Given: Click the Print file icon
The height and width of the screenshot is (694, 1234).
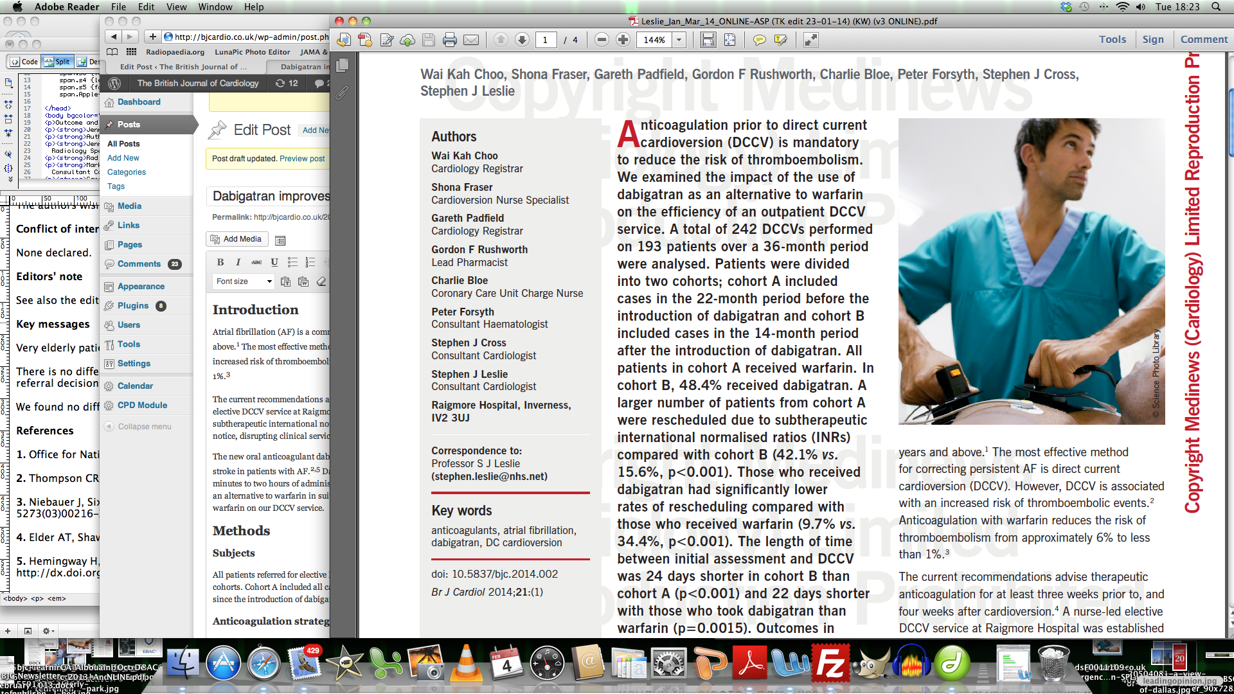Looking at the screenshot, I should pos(450,40).
